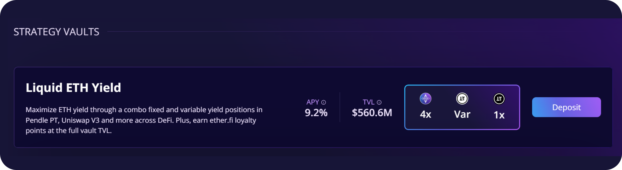Viewport: 622px width, 170px height.
Task: Click the black LT icon above 1x
Action: [x=499, y=99]
